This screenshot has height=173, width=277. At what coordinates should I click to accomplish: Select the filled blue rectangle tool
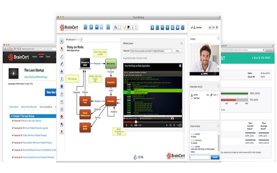(x=62, y=86)
